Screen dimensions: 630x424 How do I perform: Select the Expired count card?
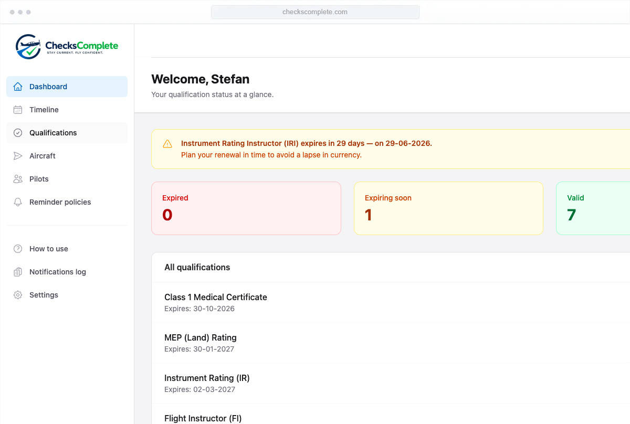(x=246, y=208)
